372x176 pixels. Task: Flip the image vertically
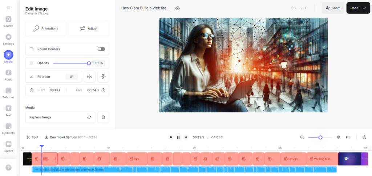tap(103, 77)
